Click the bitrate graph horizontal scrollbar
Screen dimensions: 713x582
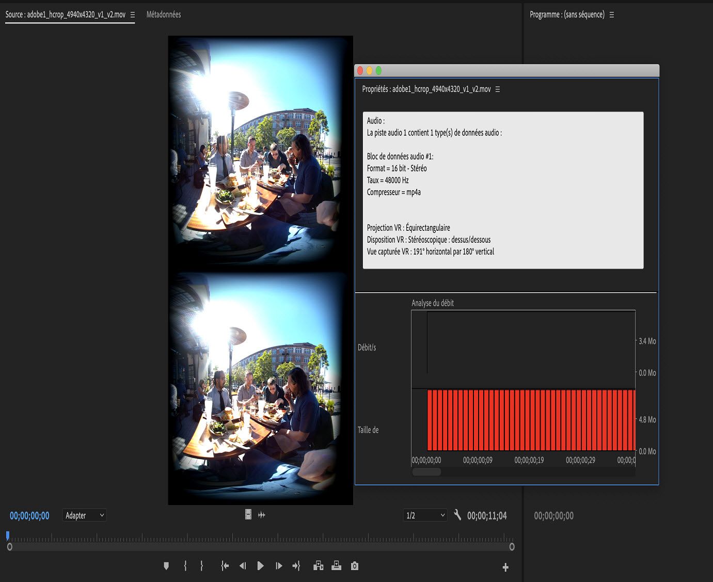426,472
